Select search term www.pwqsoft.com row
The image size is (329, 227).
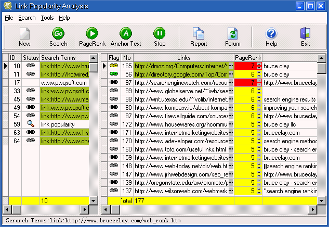(64, 83)
